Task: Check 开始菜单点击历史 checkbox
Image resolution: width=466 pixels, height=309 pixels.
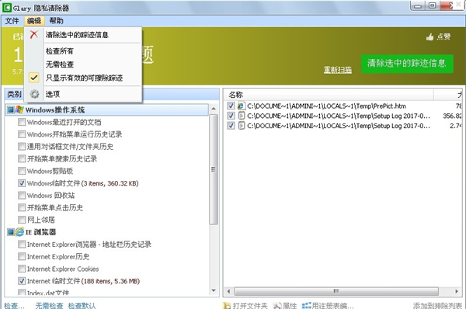Action: coord(22,207)
